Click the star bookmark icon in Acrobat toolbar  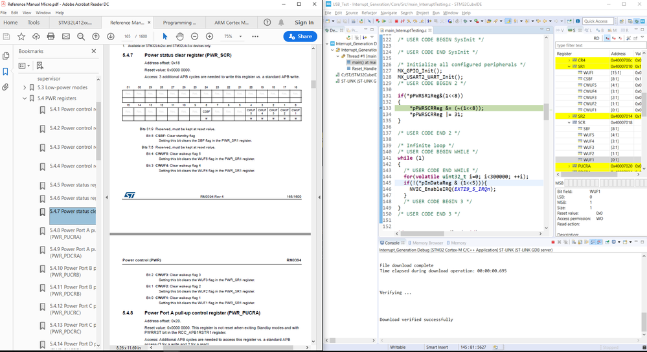(21, 37)
